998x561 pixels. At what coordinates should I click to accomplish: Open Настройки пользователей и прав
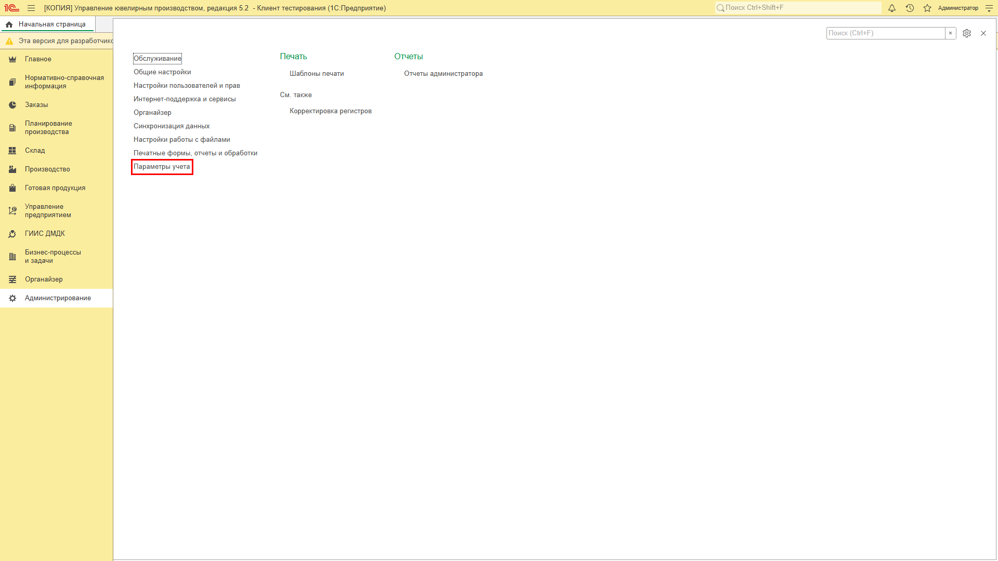pyautogui.click(x=187, y=86)
